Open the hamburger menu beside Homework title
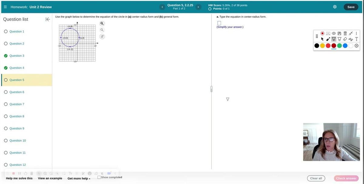364x184 pixels. [5, 7]
